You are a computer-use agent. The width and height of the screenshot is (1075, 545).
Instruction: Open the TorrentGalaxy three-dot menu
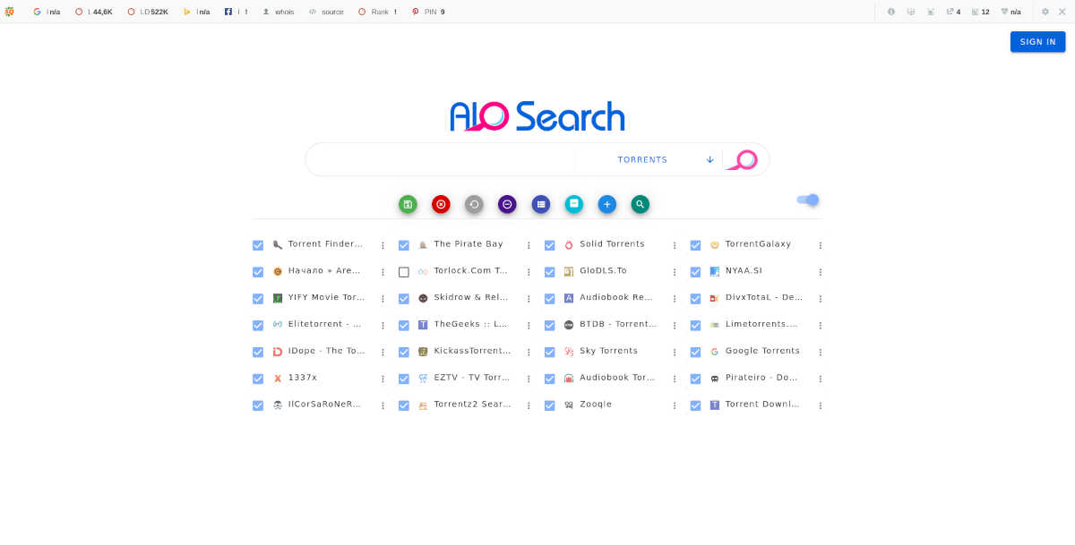click(820, 245)
